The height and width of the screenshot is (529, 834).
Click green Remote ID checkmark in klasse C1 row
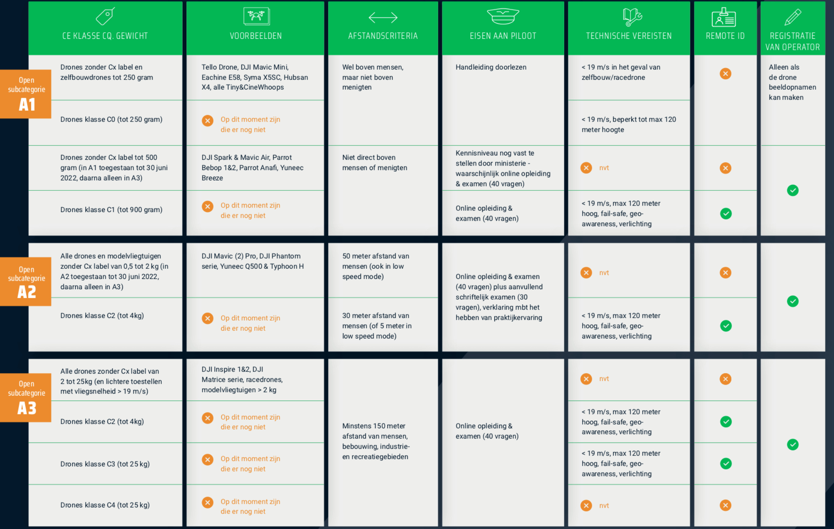click(726, 214)
